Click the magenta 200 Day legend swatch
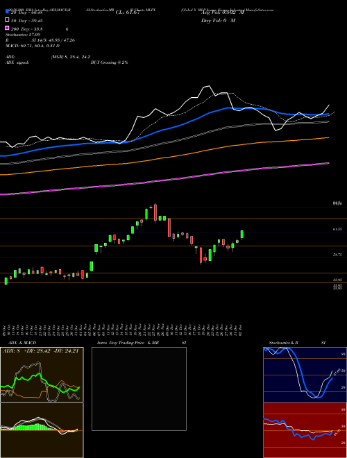The image size is (347, 458). click(x=7, y=28)
